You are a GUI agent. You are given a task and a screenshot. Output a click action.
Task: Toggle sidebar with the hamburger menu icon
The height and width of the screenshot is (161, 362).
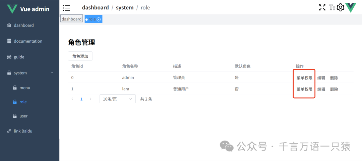(66, 8)
